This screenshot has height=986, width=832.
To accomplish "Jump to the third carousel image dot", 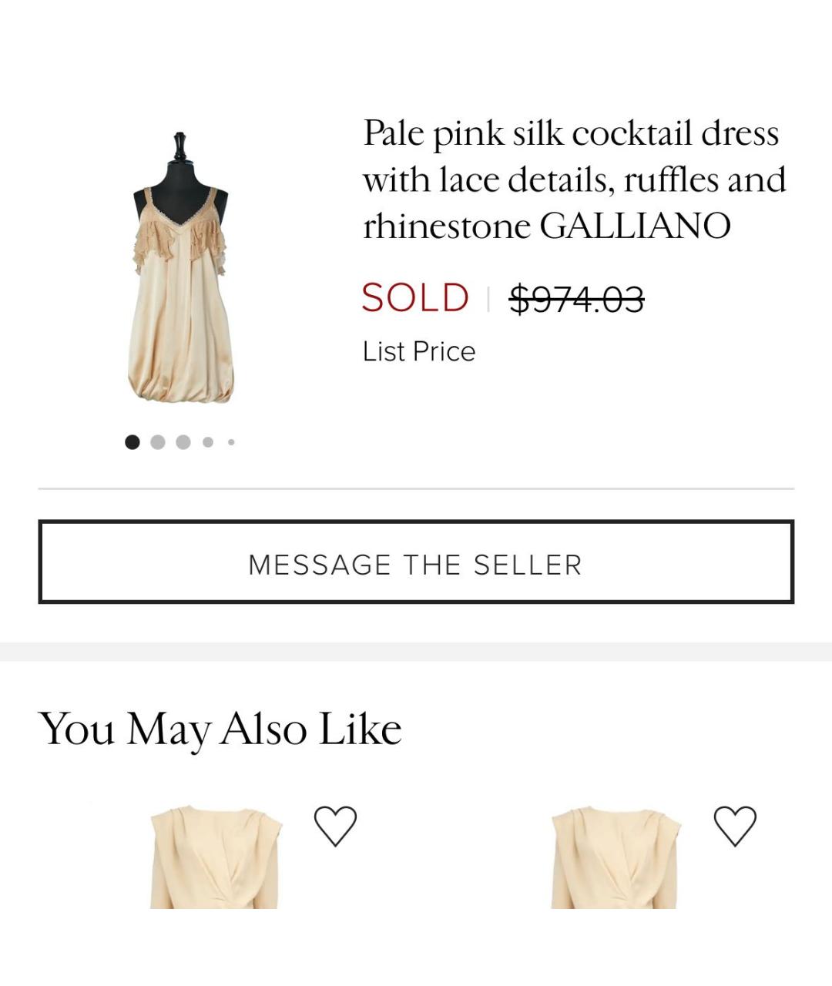I will (x=183, y=442).
